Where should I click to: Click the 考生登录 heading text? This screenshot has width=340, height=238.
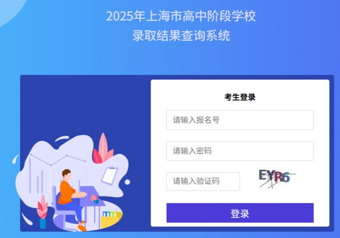pyautogui.click(x=240, y=97)
